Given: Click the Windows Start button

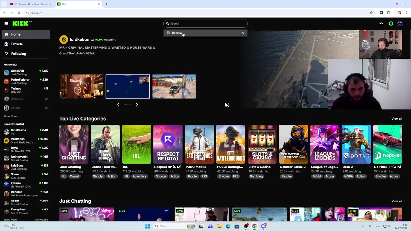Looking at the screenshot, I should [147, 226].
